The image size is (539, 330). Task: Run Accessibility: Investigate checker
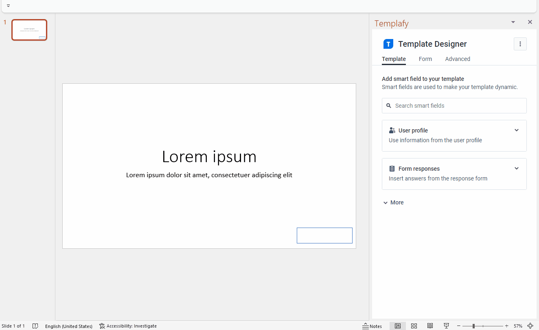tap(128, 326)
